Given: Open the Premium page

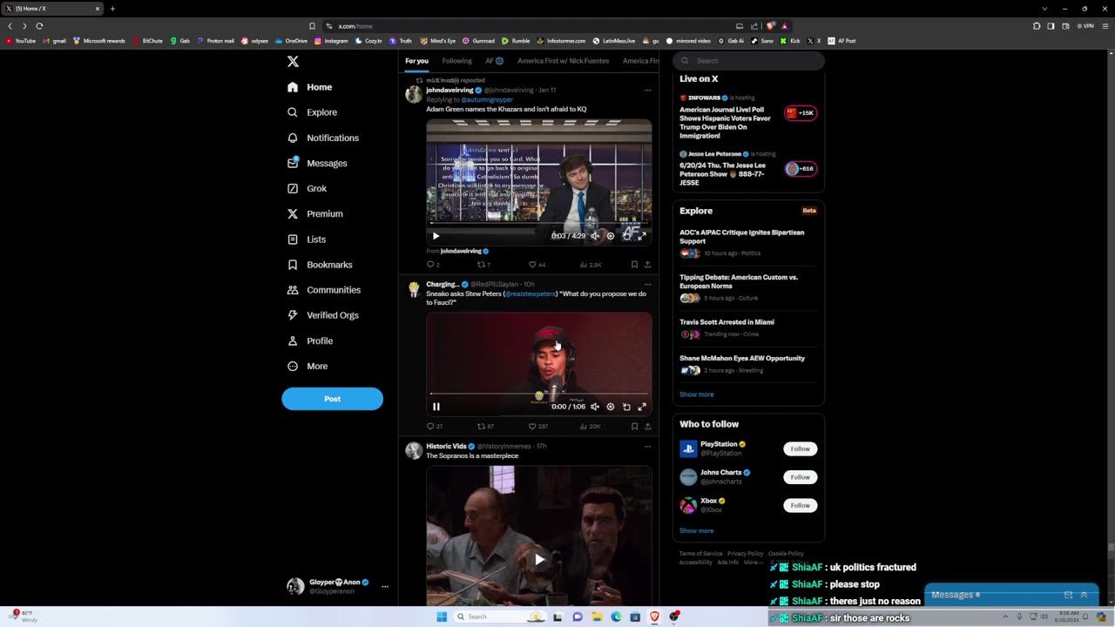Looking at the screenshot, I should click(x=314, y=213).
